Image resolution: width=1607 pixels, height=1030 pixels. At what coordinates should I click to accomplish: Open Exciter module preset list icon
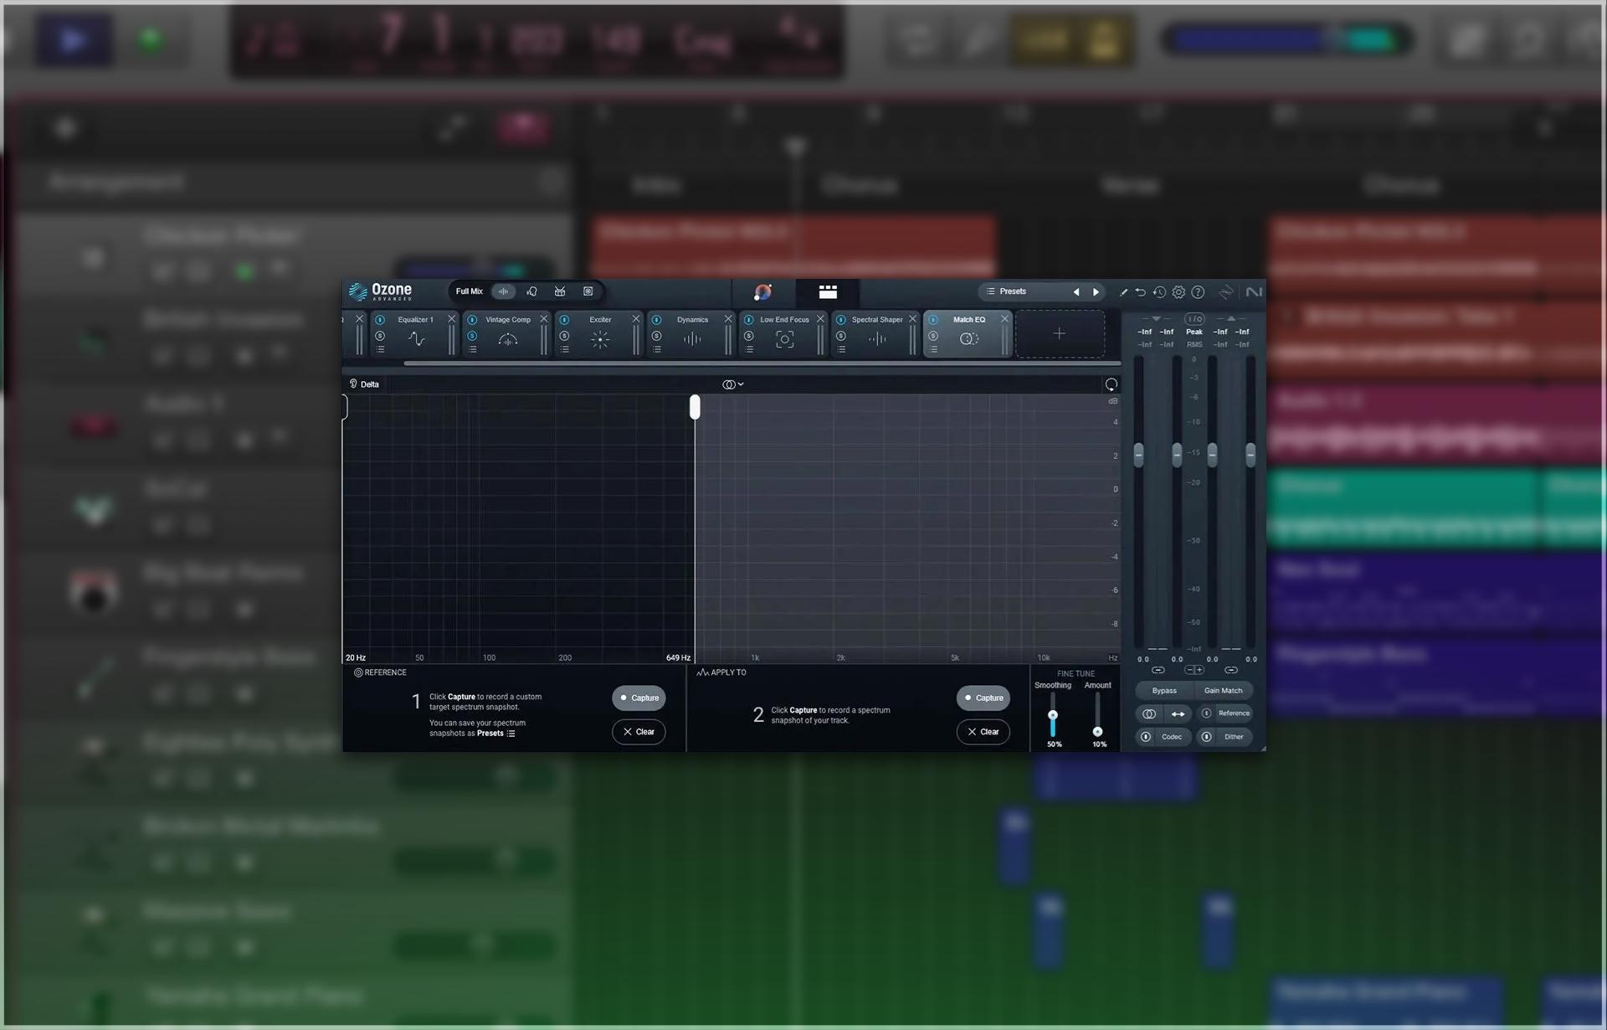point(564,350)
